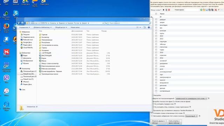Viewport: 224px width, 126px height.
Task: Tick the checkbox for википедия
Action: pos(156,25)
